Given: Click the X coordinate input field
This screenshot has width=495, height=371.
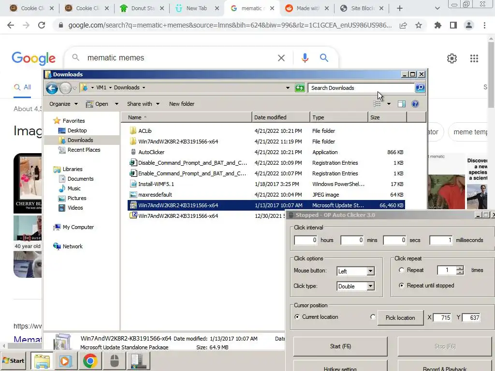Looking at the screenshot, I should [443, 318].
